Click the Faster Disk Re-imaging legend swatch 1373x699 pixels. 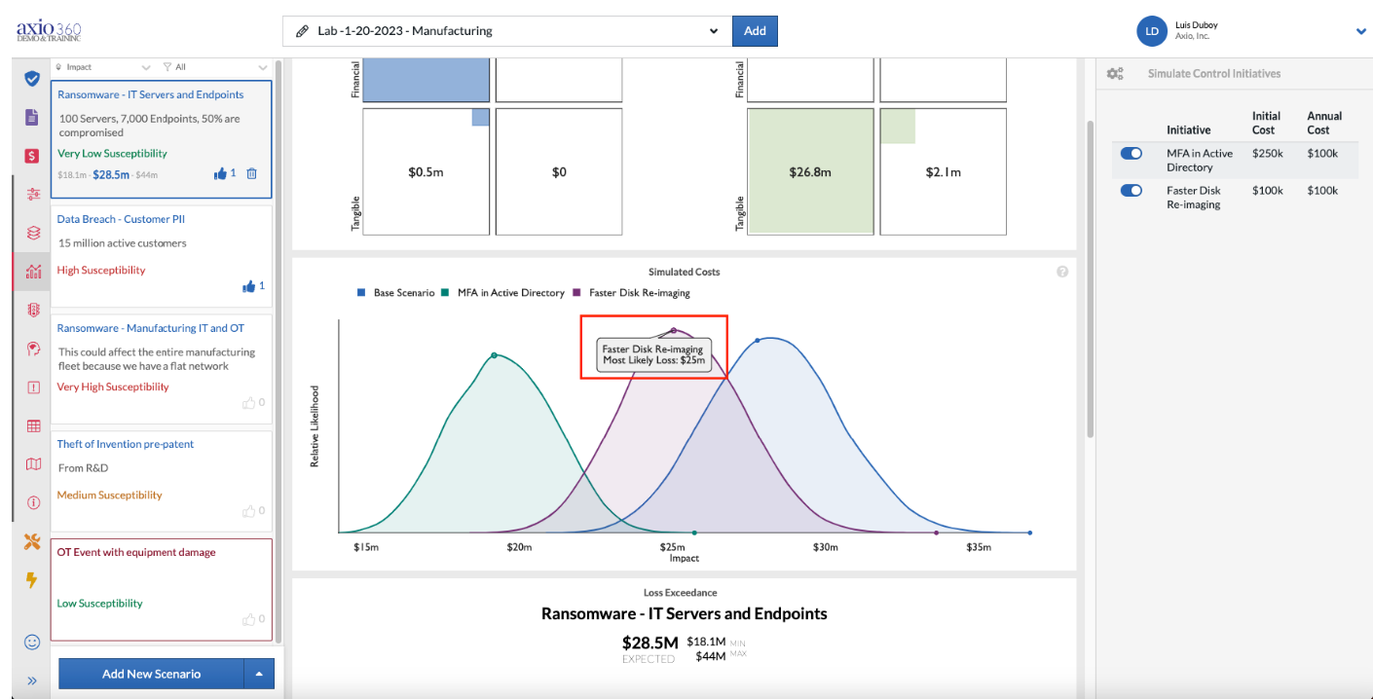click(577, 293)
